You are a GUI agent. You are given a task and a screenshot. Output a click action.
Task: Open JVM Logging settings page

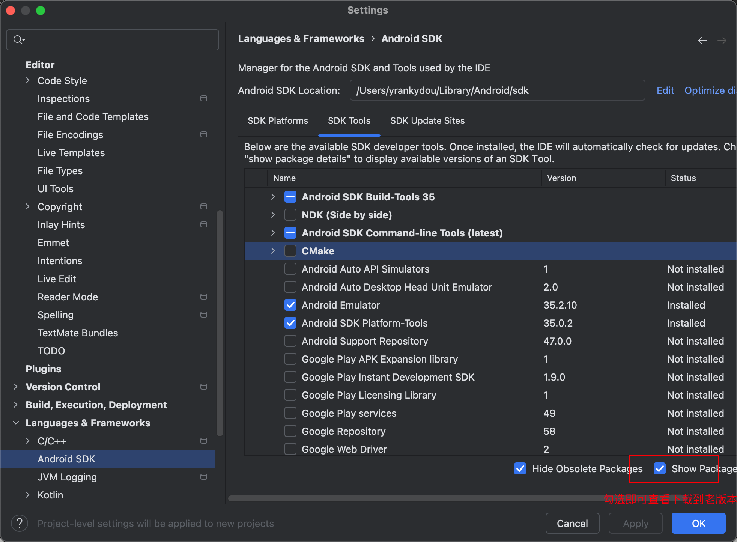coord(67,477)
